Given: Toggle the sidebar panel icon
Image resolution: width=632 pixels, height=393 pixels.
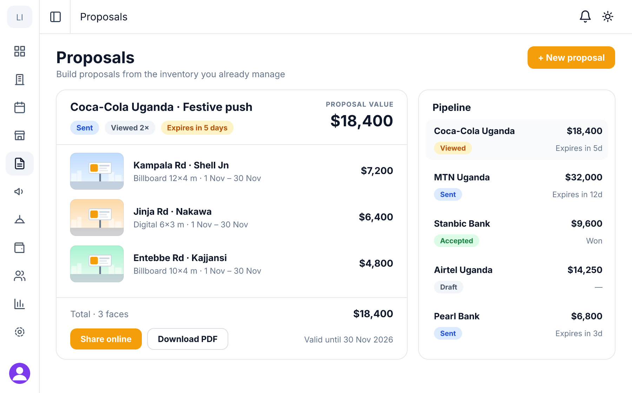Looking at the screenshot, I should coord(55,17).
